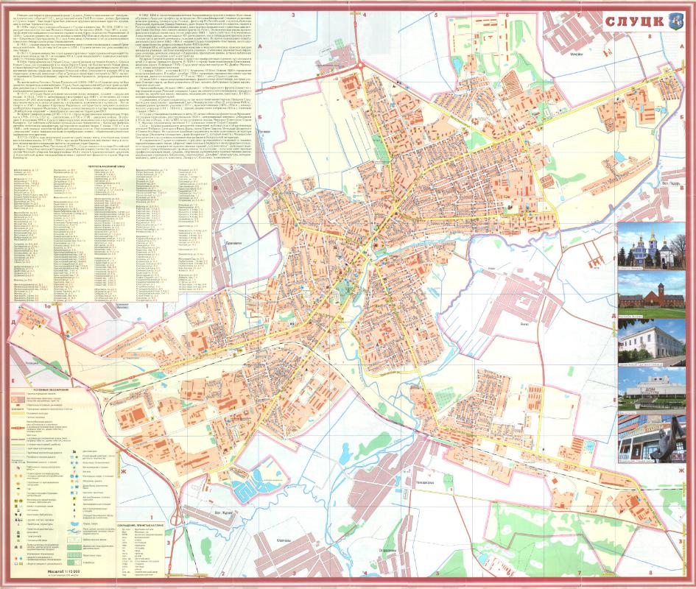696x589 pixels.
Task: Click the Михейки village label
Action: [x=580, y=54]
